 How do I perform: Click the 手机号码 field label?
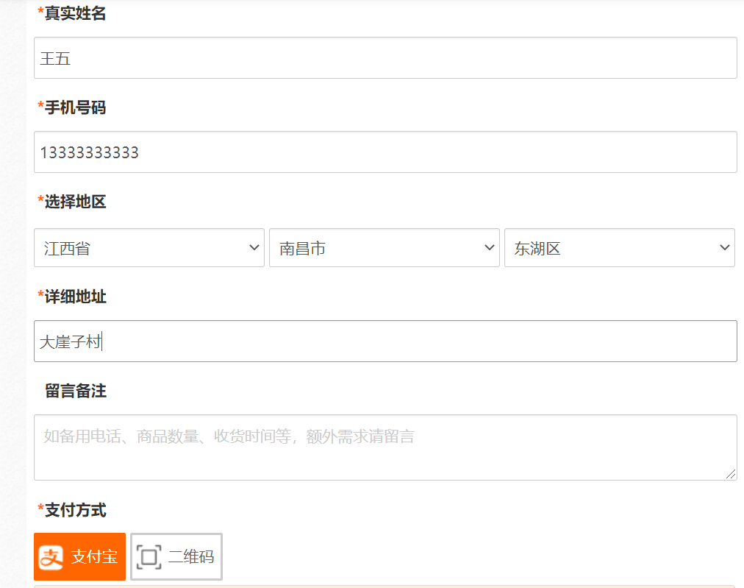tap(75, 108)
